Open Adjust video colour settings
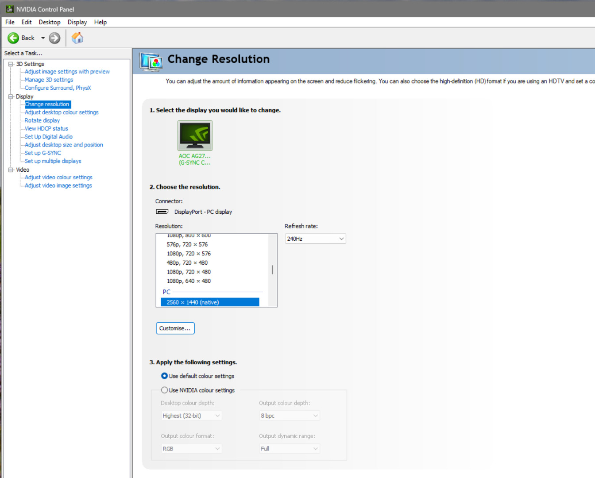The image size is (595, 478). coord(58,177)
